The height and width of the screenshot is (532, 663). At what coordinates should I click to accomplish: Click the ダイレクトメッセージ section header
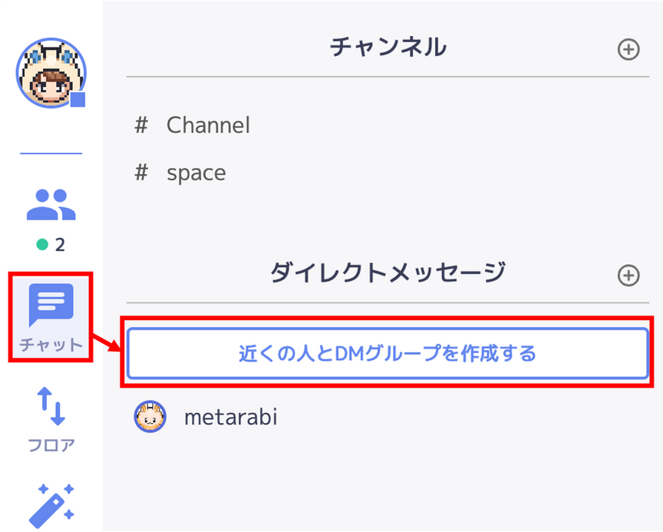coord(388,273)
